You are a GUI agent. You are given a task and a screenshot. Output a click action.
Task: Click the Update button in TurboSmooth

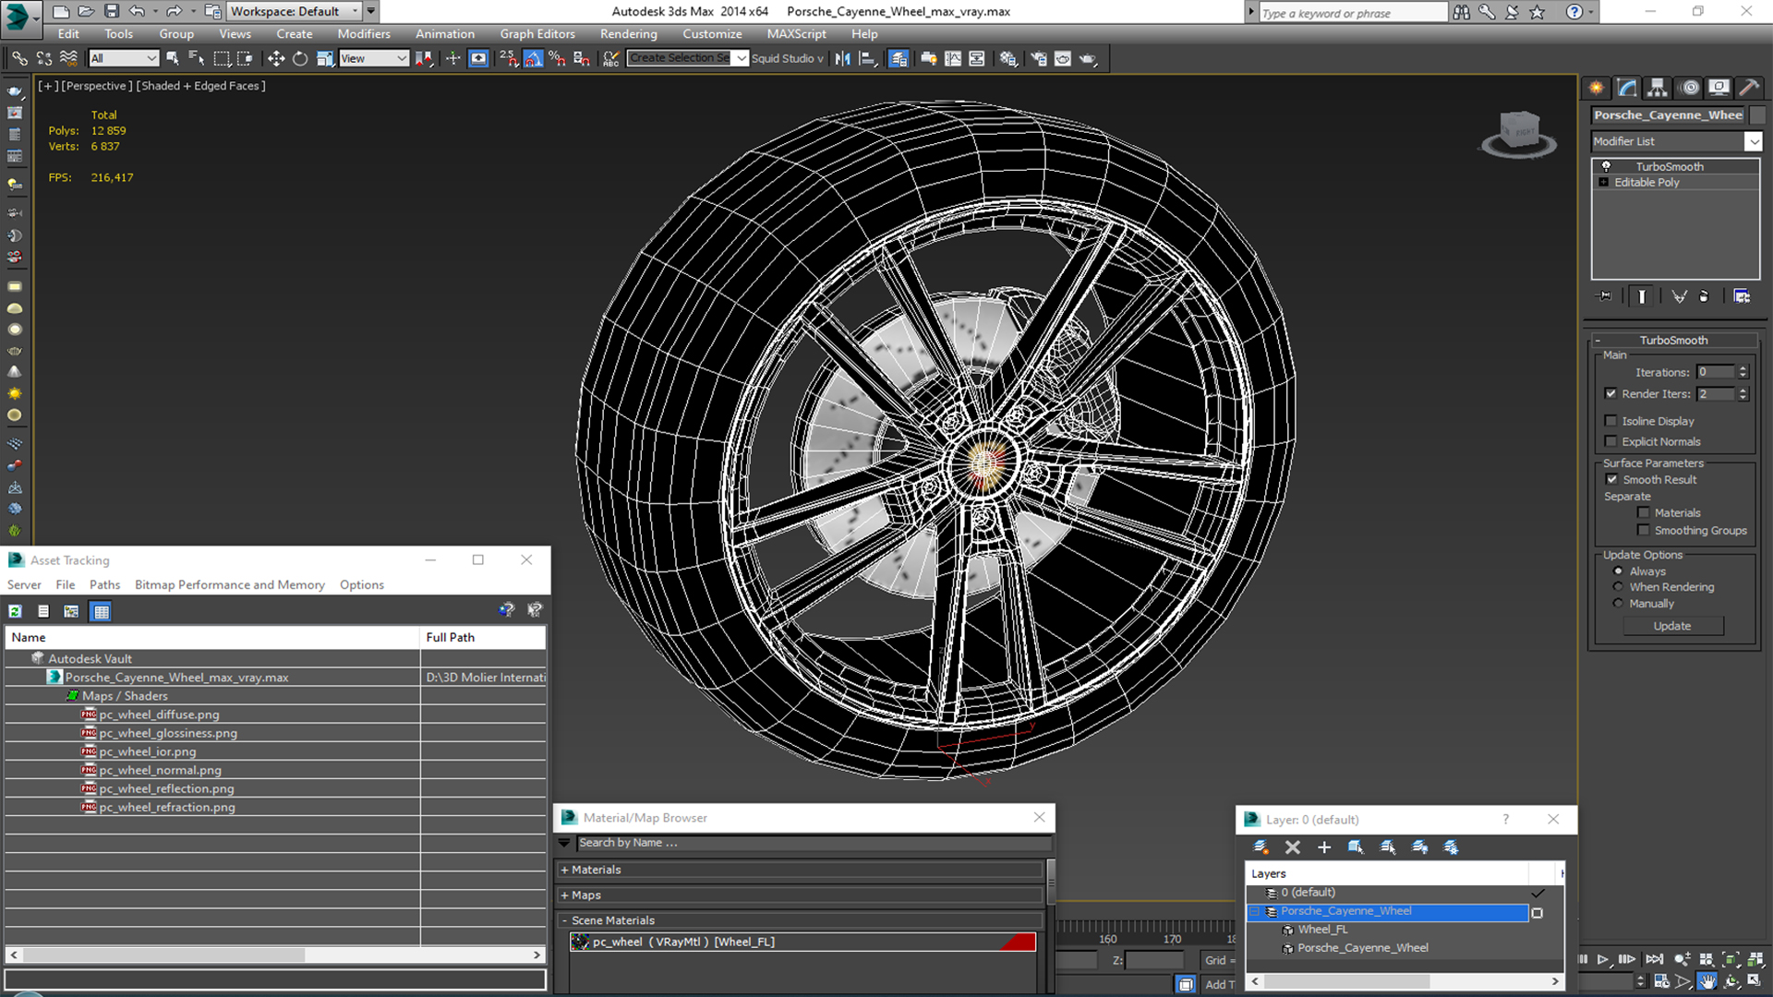click(x=1672, y=626)
